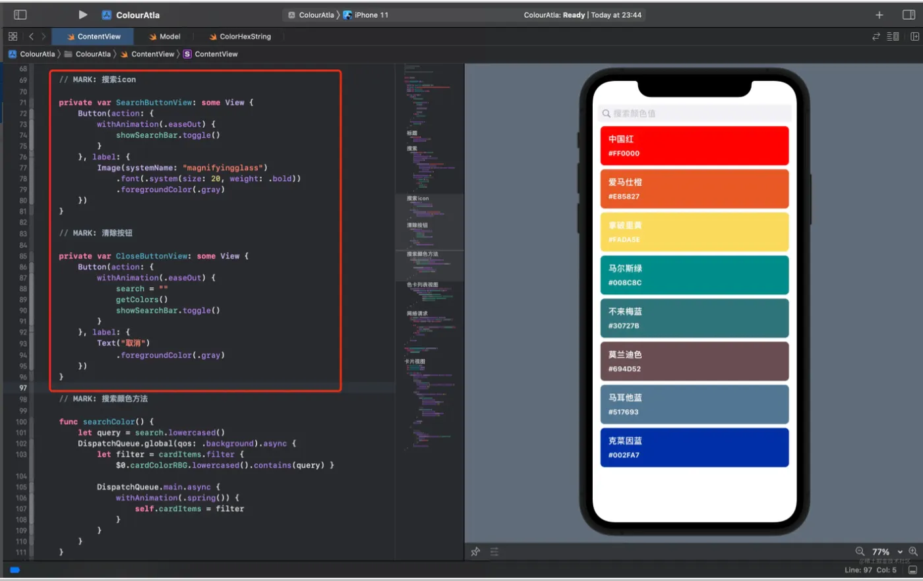Jump to 清除按钮 section in minimap
Screen dimensions: 923x581
coord(417,225)
